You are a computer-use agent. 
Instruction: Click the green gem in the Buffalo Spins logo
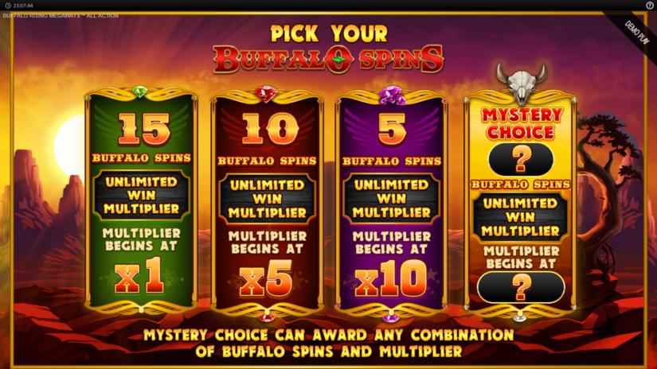coord(338,60)
